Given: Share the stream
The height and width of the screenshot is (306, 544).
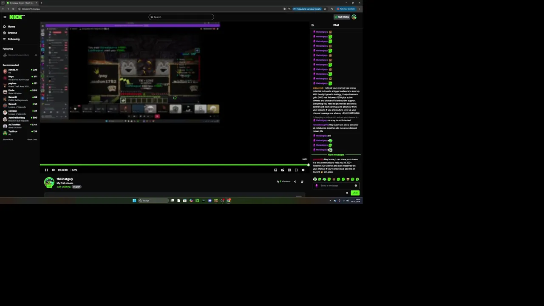Looking at the screenshot, I should click(x=295, y=181).
